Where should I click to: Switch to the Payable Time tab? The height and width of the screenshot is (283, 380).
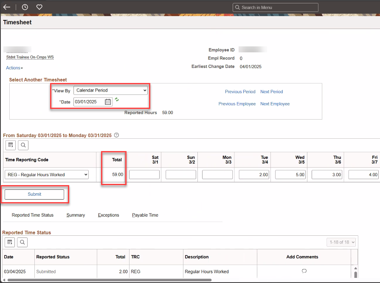pos(145,215)
